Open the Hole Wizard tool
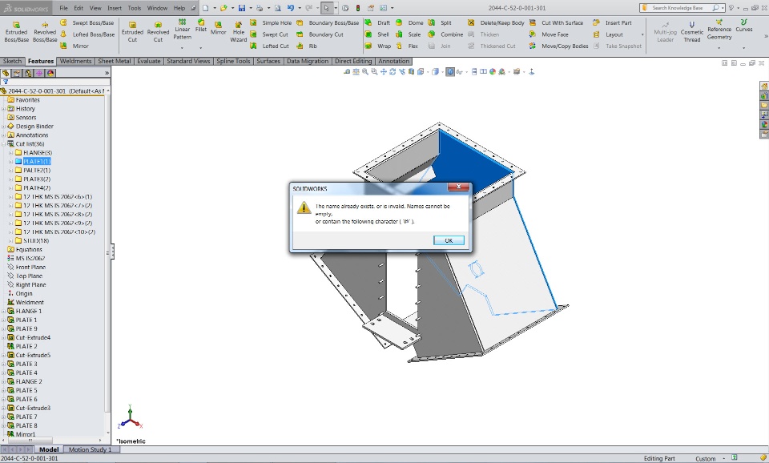Viewport: 769px width, 463px height. (239, 32)
